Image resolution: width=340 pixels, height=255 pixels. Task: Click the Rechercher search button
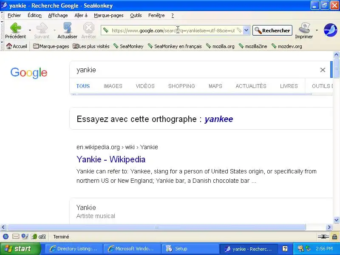click(272, 30)
